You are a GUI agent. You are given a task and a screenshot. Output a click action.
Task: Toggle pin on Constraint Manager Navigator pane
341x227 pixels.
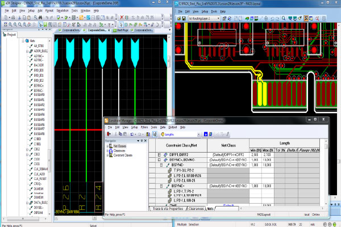tap(142, 141)
